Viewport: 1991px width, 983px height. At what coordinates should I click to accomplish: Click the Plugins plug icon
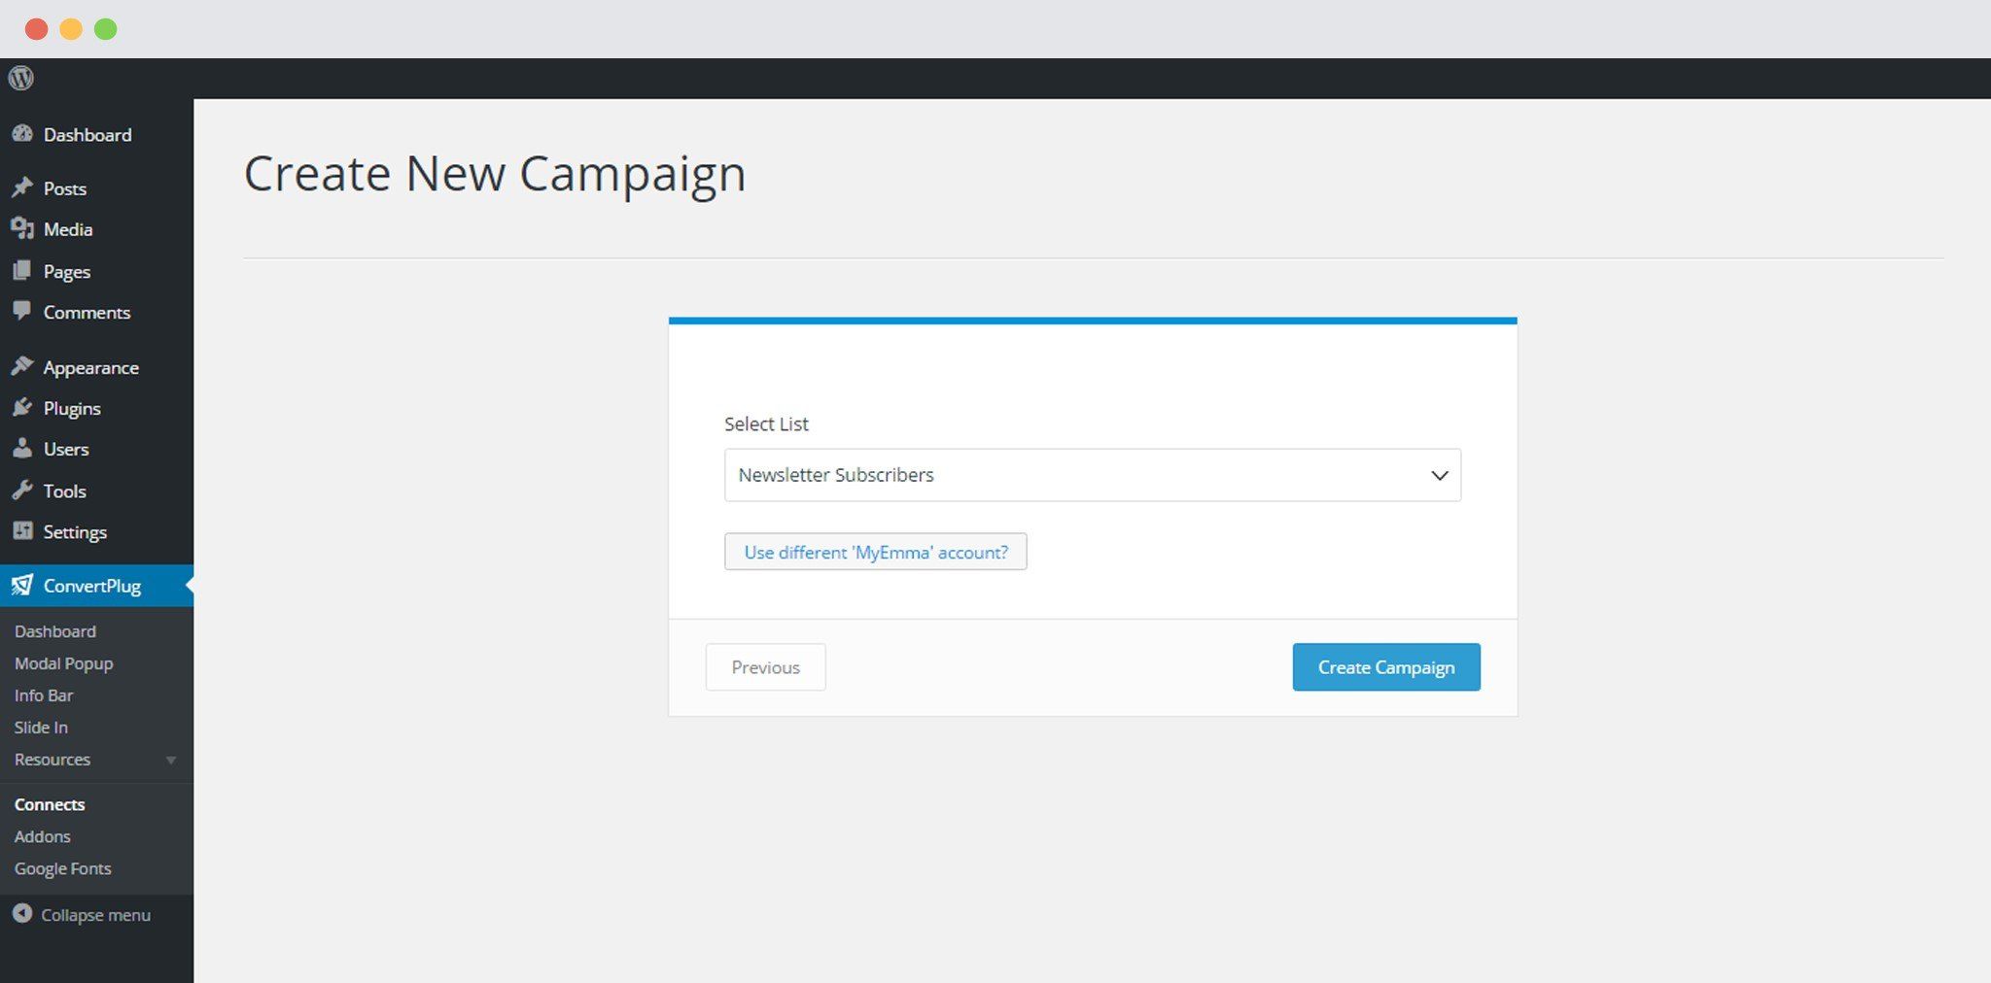click(x=22, y=408)
